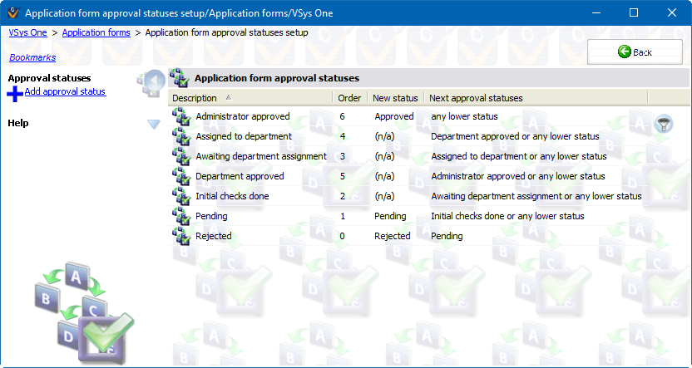The height and width of the screenshot is (368, 692).
Task: Navigate to Application forms breadcrumb
Action: (x=96, y=33)
